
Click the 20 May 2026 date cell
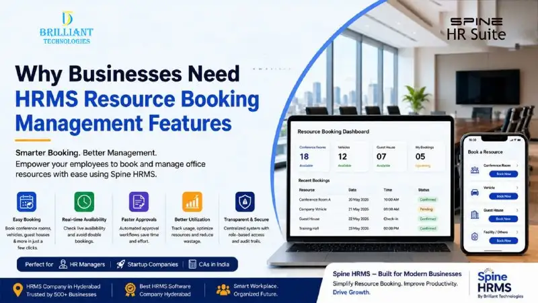pyautogui.click(x=358, y=199)
